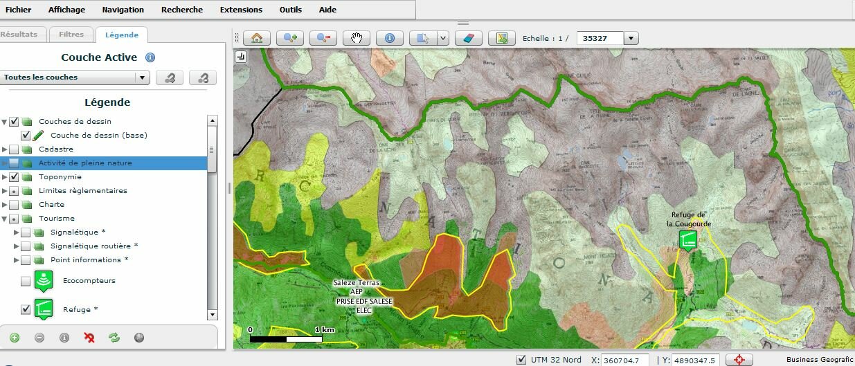Image resolution: width=855 pixels, height=366 pixels.
Task: Enable the Ecocompteurs layer checkbox
Action: pyautogui.click(x=26, y=281)
